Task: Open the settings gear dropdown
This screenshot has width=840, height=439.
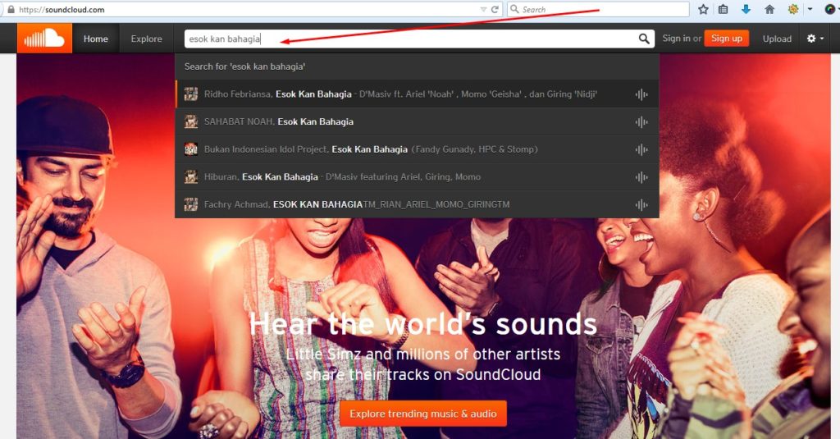Action: pyautogui.click(x=815, y=39)
